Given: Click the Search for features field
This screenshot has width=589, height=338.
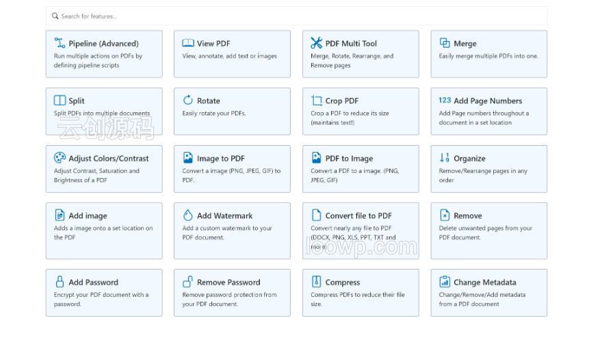Looking at the screenshot, I should click(x=296, y=16).
